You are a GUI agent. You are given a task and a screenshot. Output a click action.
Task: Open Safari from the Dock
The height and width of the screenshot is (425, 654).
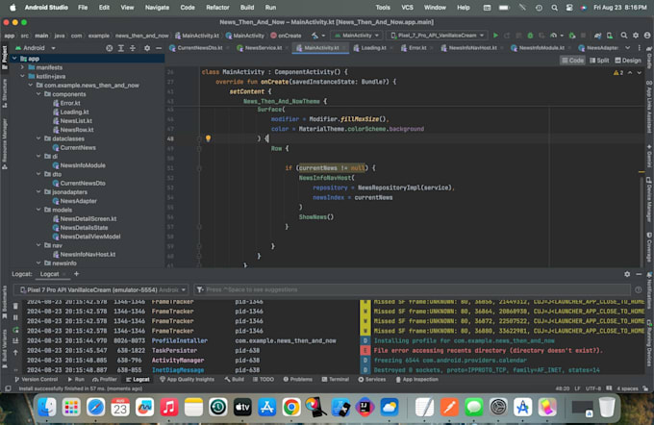point(96,407)
